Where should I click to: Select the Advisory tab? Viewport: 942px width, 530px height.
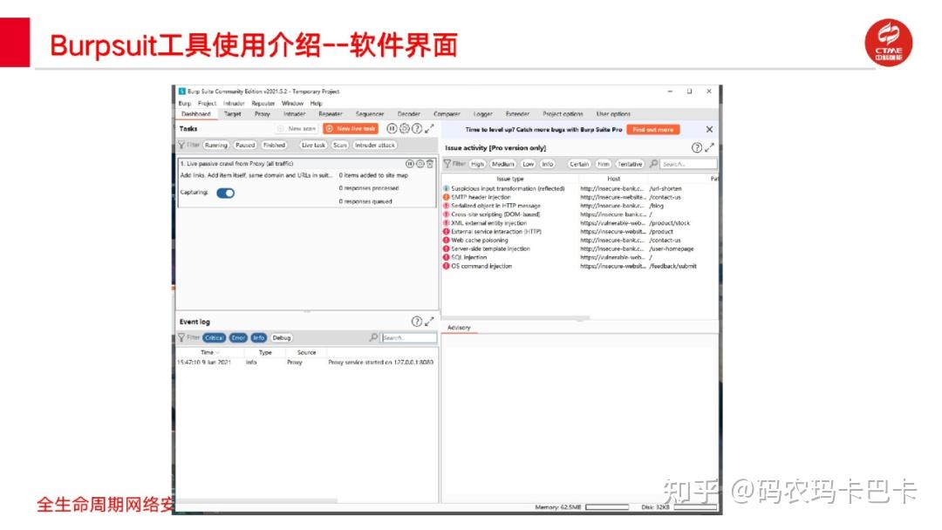coord(459,327)
